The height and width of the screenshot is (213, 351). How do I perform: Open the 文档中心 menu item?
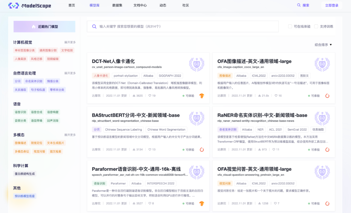point(140,6)
